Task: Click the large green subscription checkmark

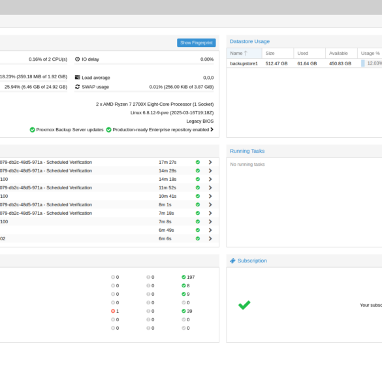Action: 244,305
